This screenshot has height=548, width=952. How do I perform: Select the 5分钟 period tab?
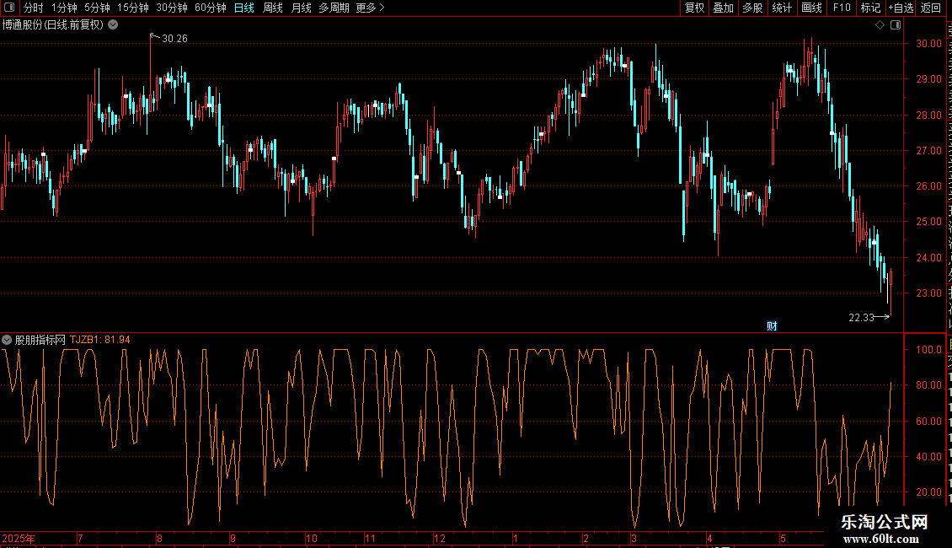[x=97, y=8]
